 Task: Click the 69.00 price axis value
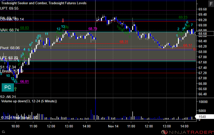tap(202, 25)
